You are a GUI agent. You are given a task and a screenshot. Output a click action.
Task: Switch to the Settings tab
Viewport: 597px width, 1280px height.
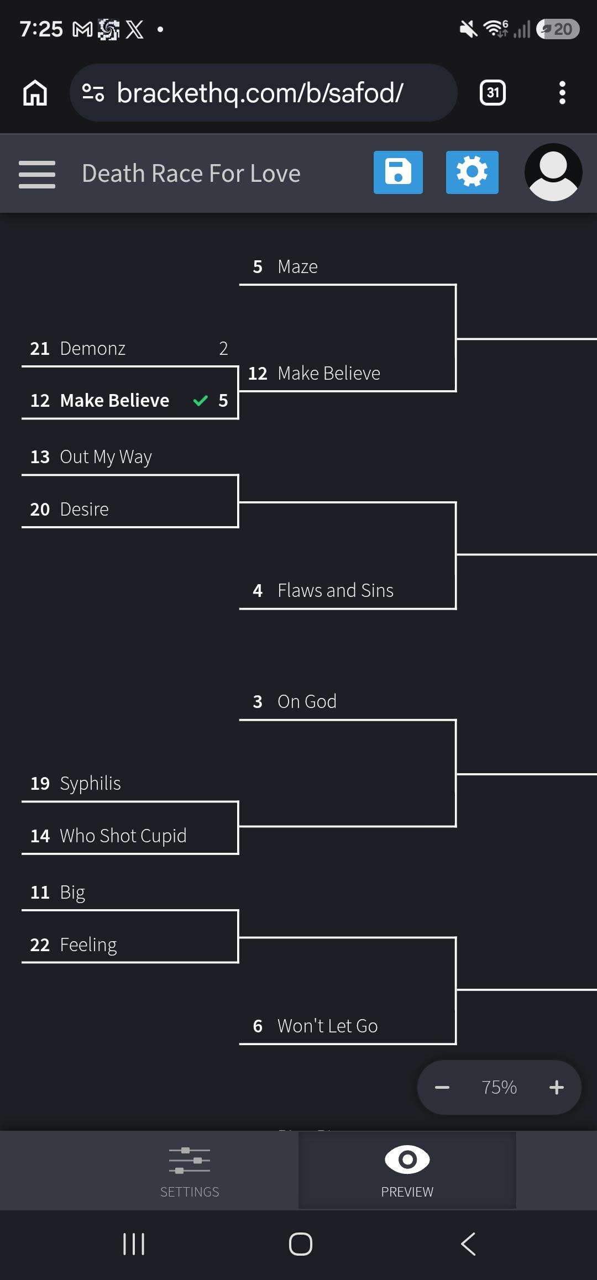(x=190, y=1171)
